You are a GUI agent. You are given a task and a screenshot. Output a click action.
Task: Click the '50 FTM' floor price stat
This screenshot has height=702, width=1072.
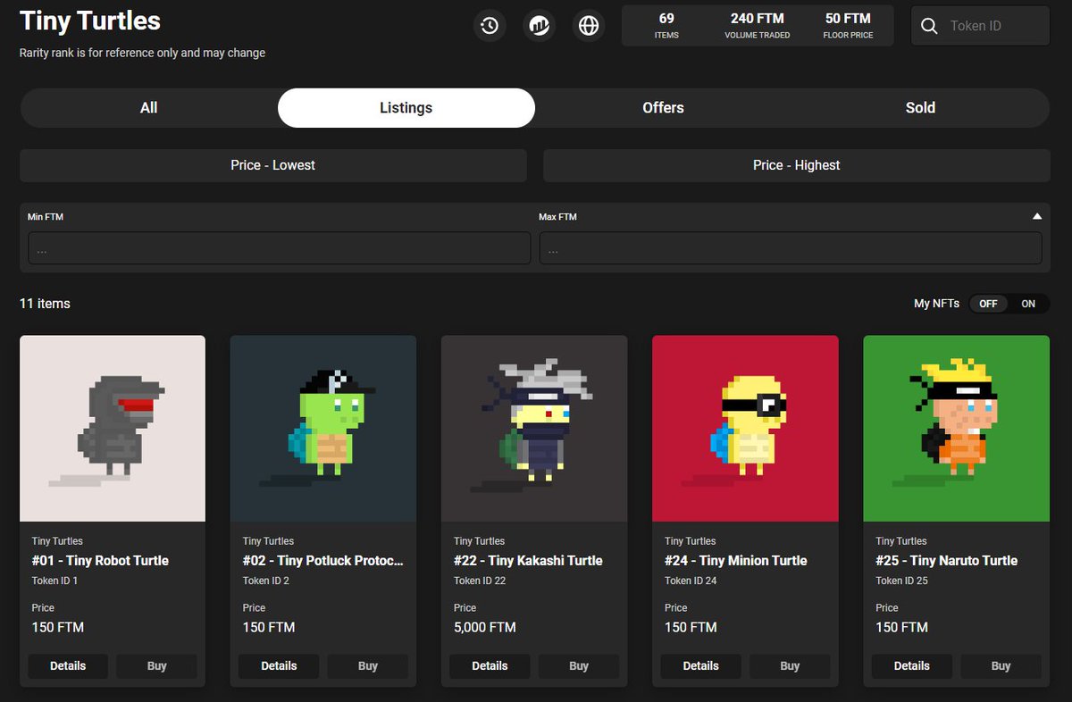(x=848, y=26)
